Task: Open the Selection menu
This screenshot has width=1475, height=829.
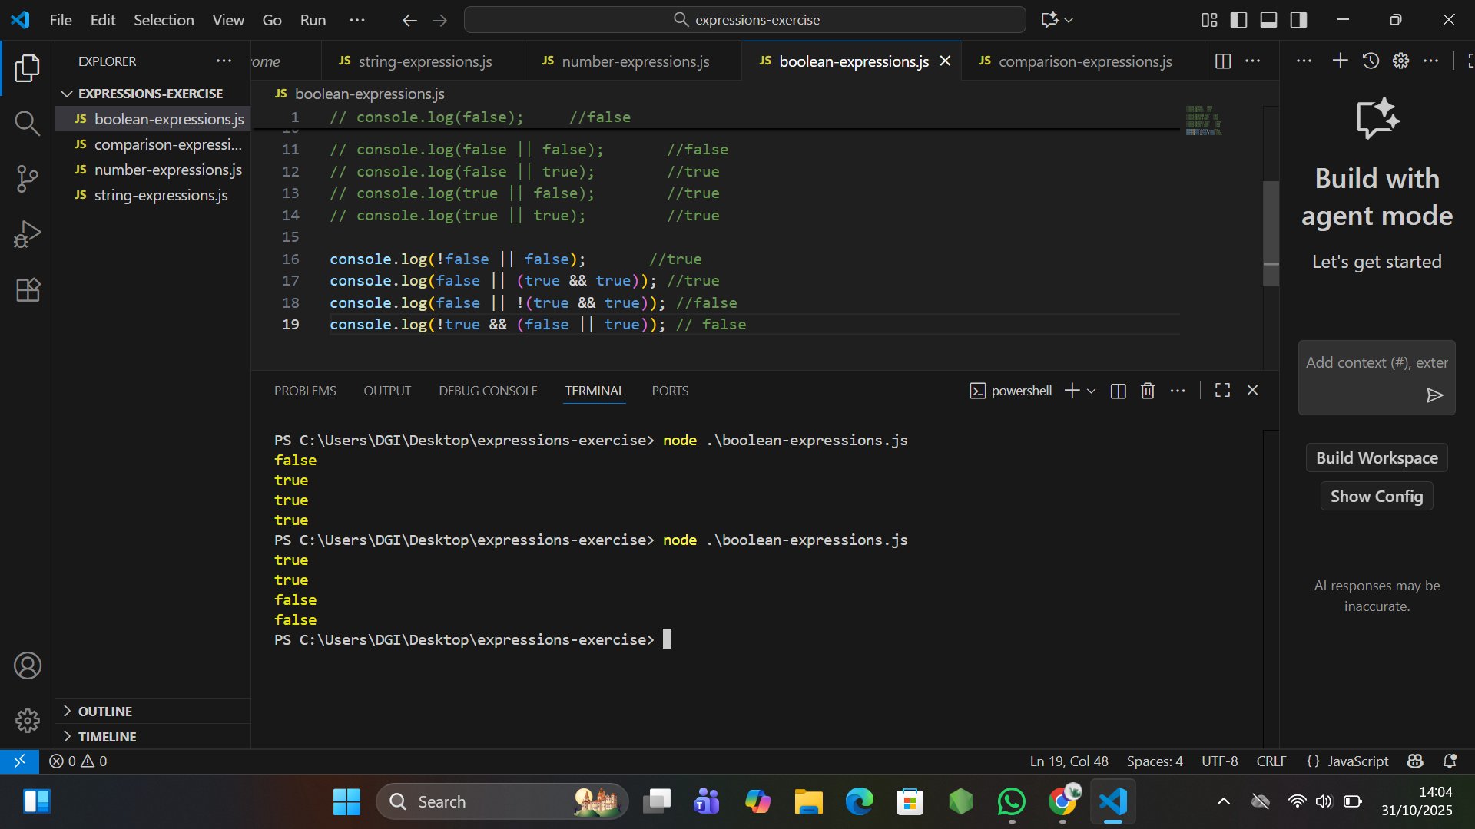Action: 164,20
